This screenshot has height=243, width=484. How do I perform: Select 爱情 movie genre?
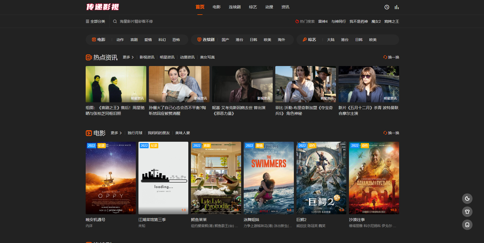click(148, 40)
